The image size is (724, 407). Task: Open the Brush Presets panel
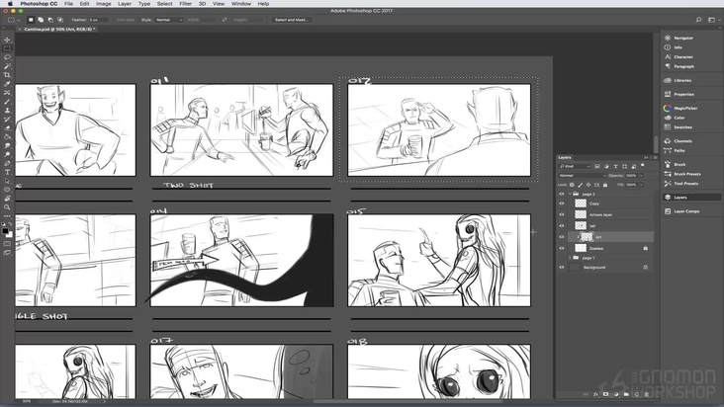(682, 174)
